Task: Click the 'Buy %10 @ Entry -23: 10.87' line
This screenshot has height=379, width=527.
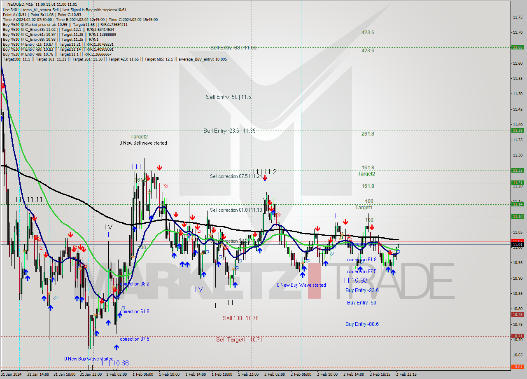Action: (58, 44)
